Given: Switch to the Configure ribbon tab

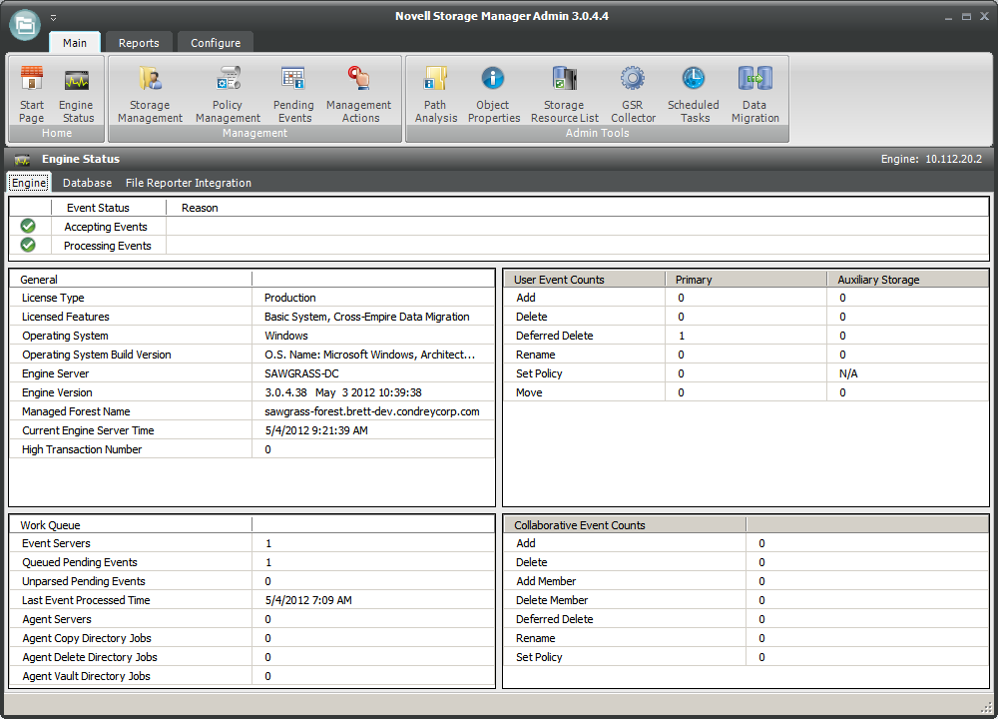Looking at the screenshot, I should [x=216, y=43].
